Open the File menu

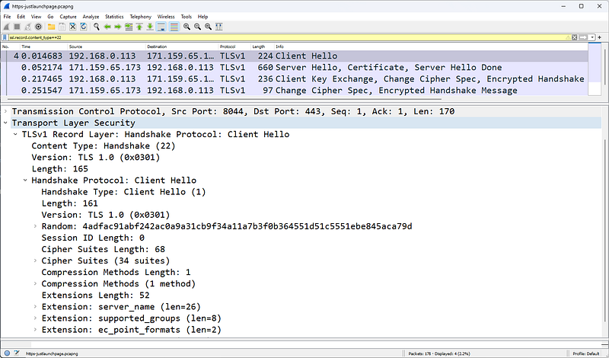coord(7,17)
